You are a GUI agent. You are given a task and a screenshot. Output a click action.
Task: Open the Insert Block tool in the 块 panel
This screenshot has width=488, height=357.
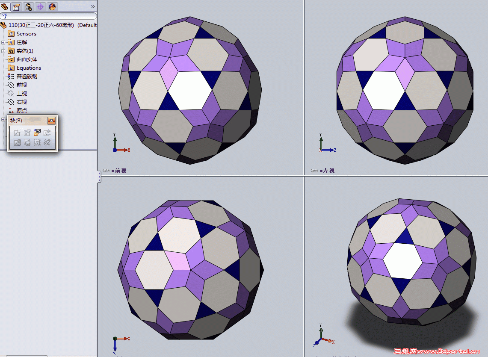[x=36, y=133]
